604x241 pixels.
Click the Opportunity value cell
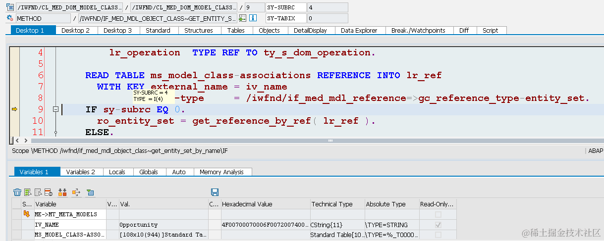coord(163,224)
